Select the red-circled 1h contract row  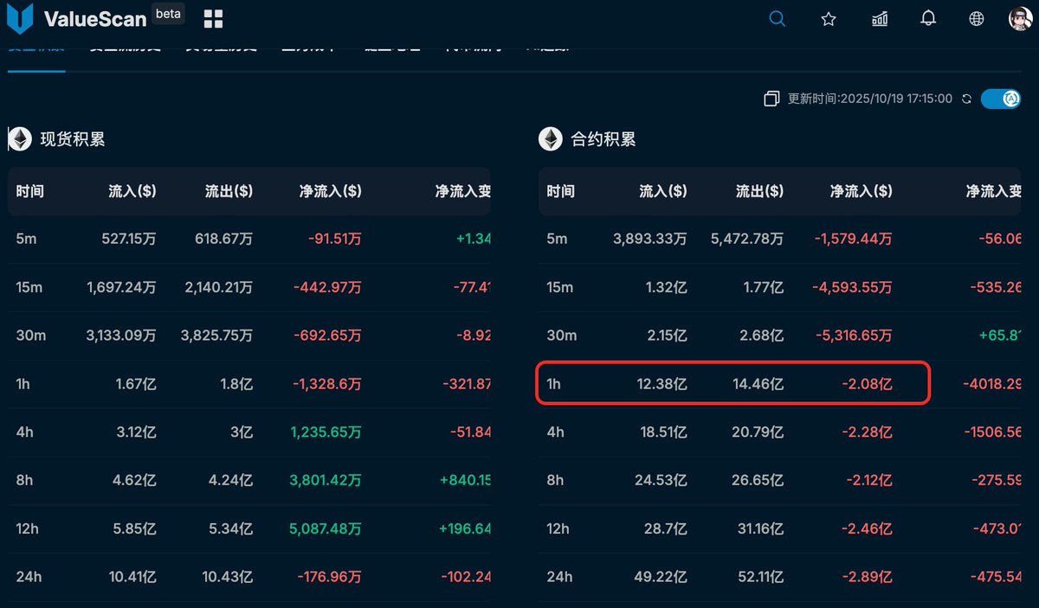point(732,383)
